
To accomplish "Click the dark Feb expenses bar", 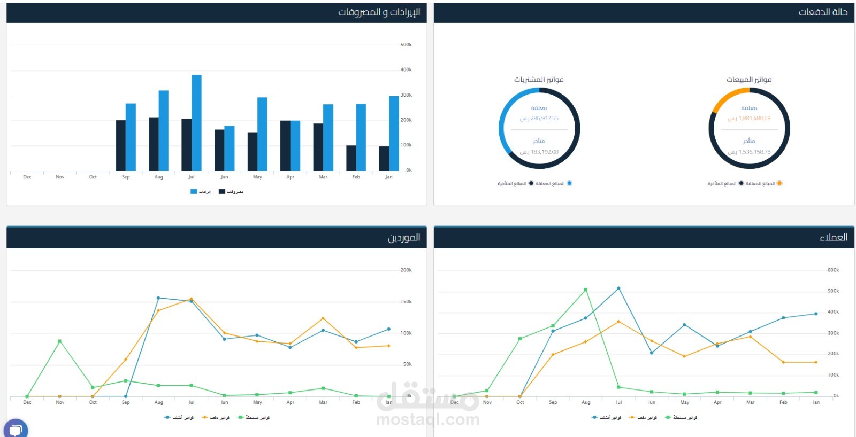I will pyautogui.click(x=351, y=158).
